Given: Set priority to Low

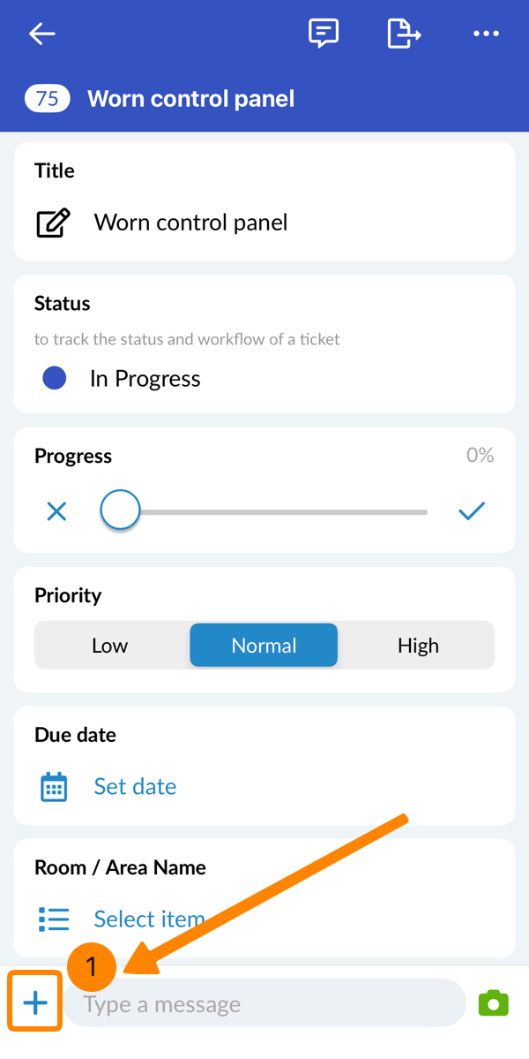Looking at the screenshot, I should point(110,646).
